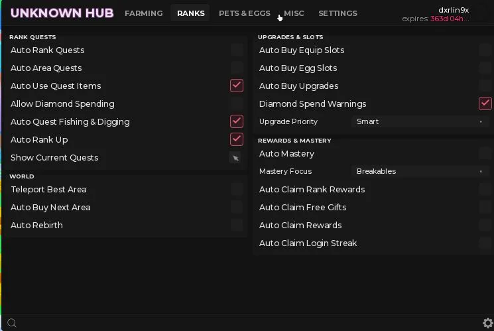The width and height of the screenshot is (494, 331).
Task: Turn on Teleport Best Area
Action: pos(237,189)
